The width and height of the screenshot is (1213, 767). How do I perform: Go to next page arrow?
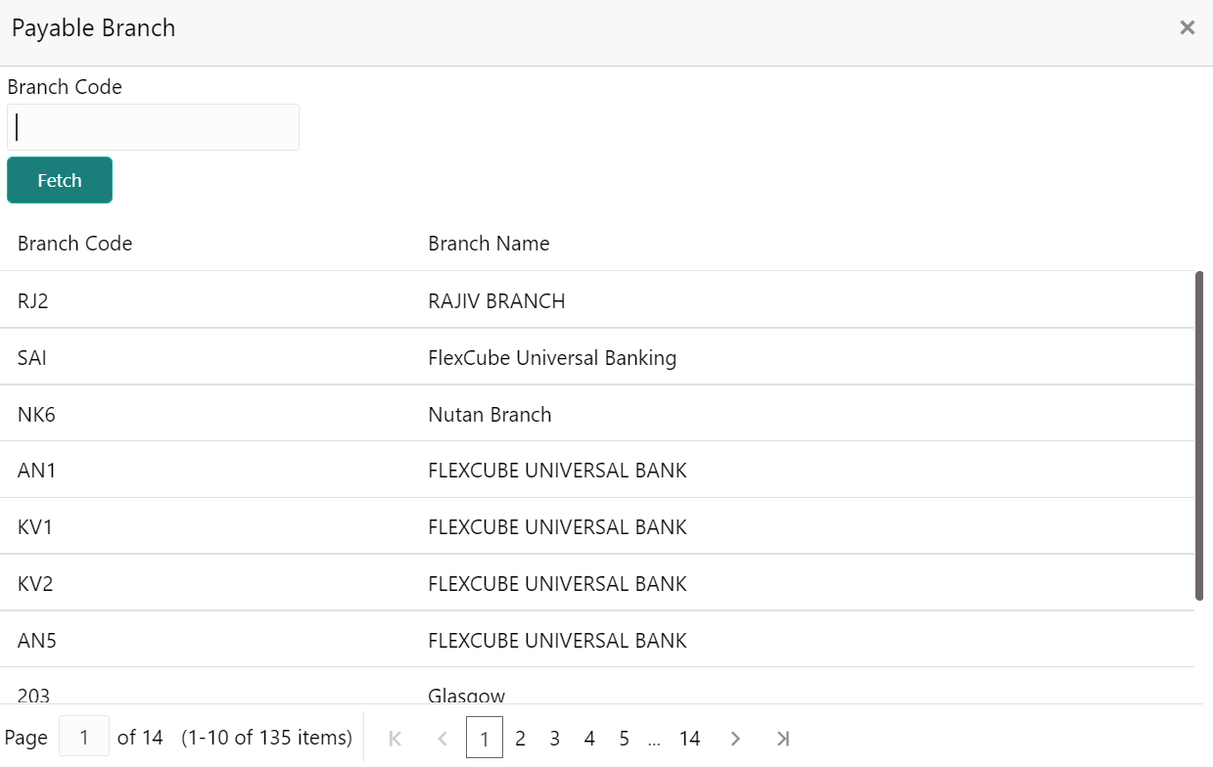coord(736,739)
